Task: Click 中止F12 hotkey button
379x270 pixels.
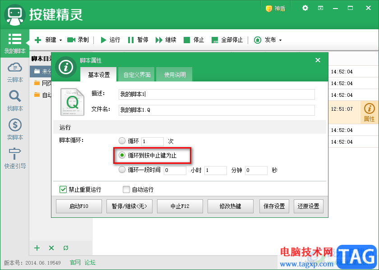Action: [x=180, y=207]
